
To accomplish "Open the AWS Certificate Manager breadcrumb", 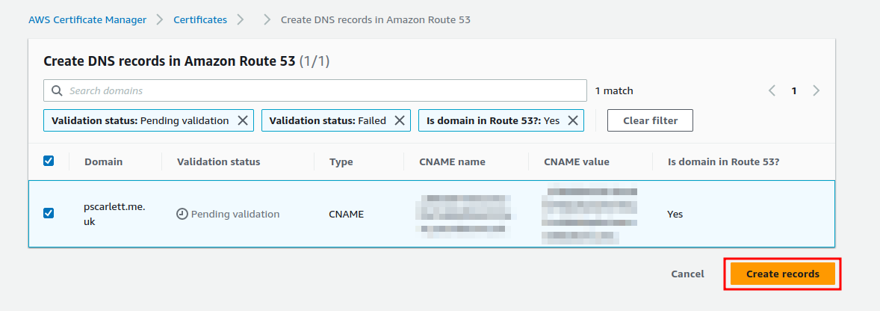I will pos(87,19).
